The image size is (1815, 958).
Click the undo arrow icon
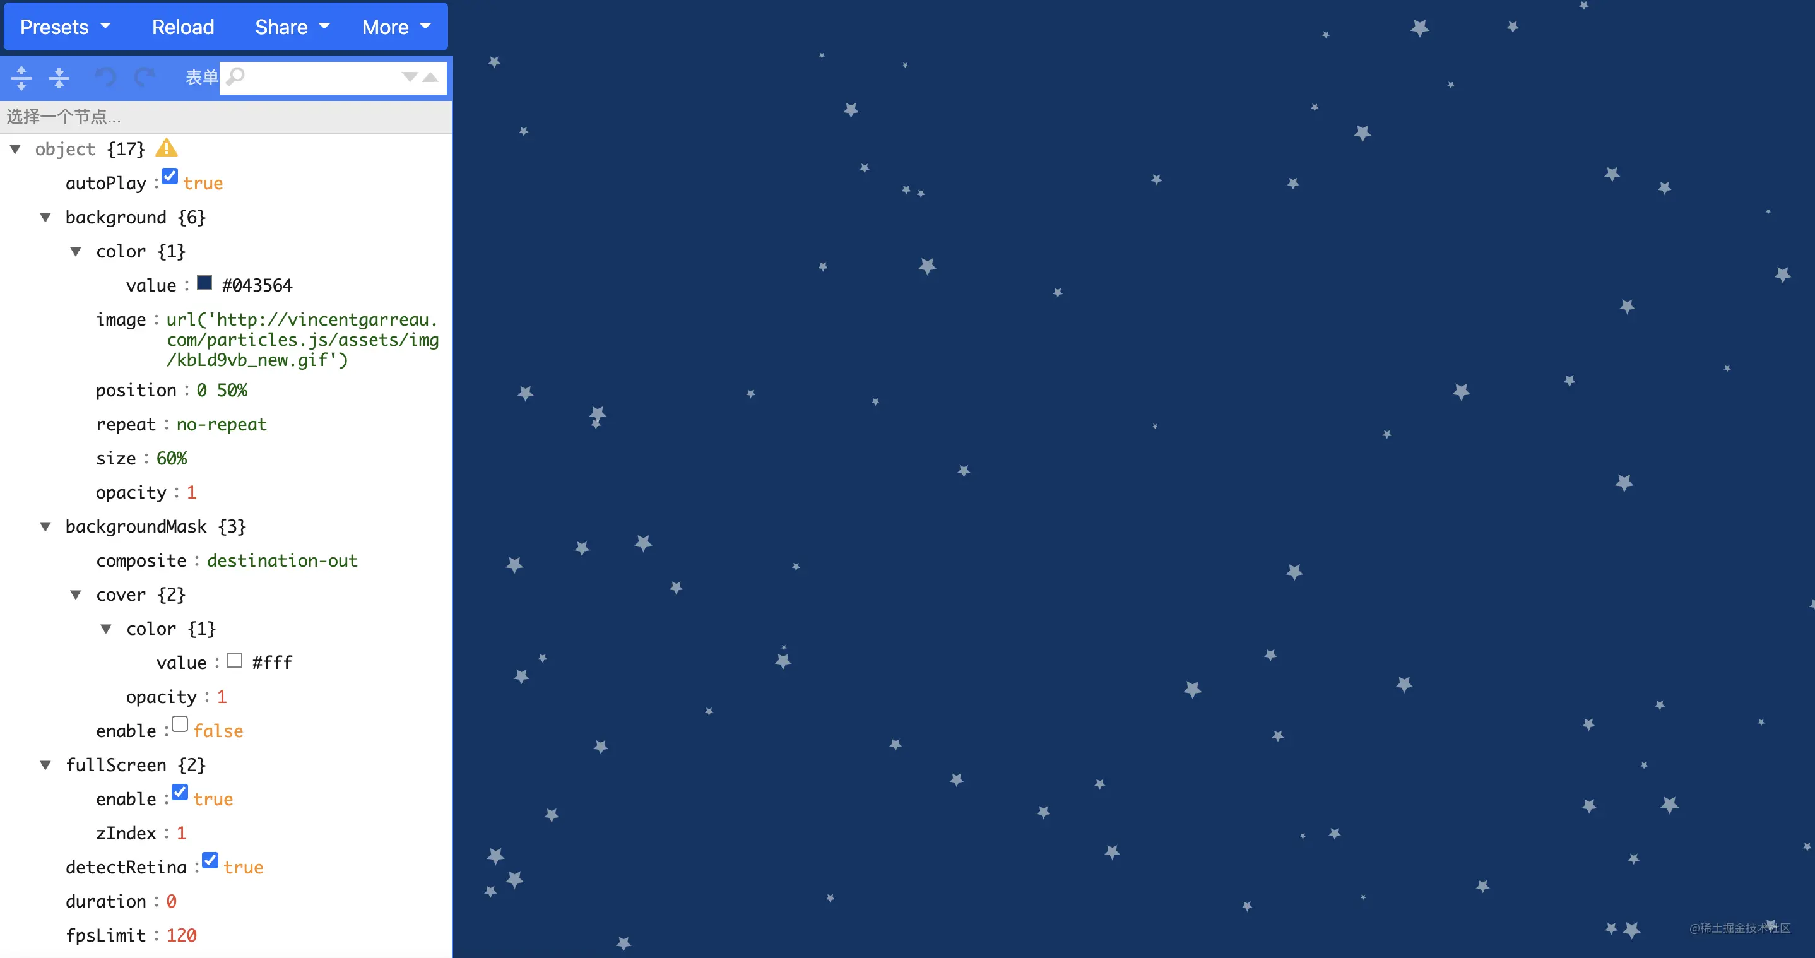(105, 77)
